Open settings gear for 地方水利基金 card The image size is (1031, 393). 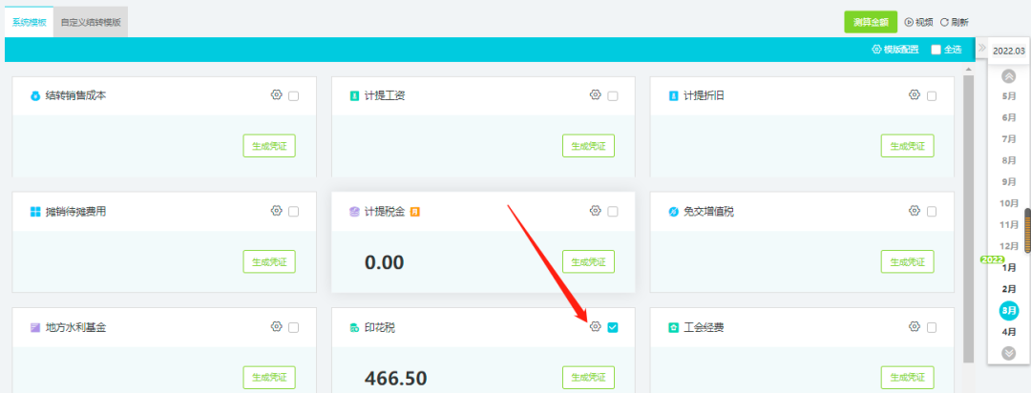pos(276,326)
